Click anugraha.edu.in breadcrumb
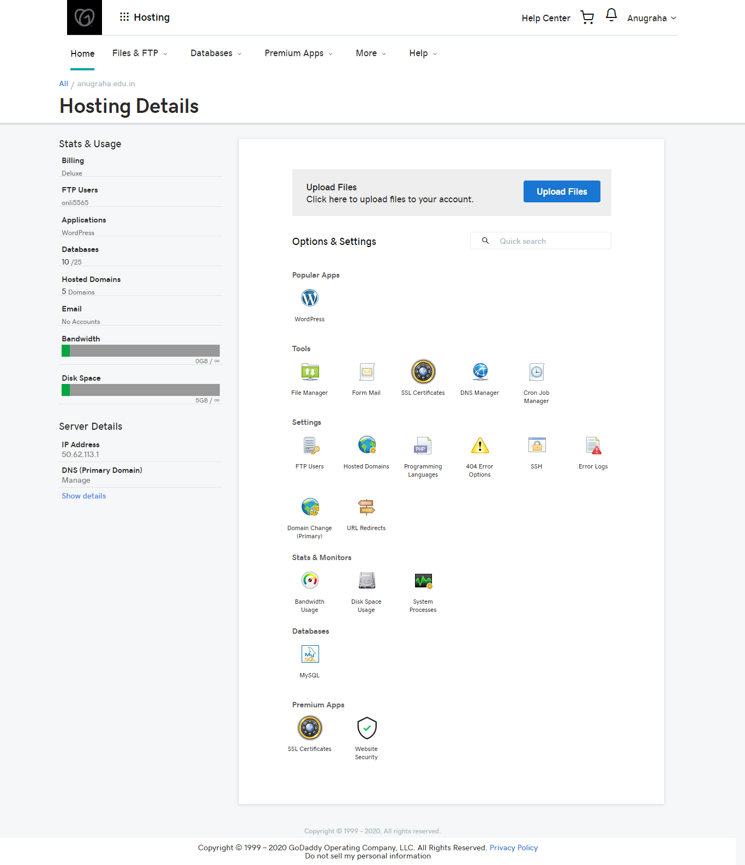This screenshot has height=865, width=745. pos(106,83)
